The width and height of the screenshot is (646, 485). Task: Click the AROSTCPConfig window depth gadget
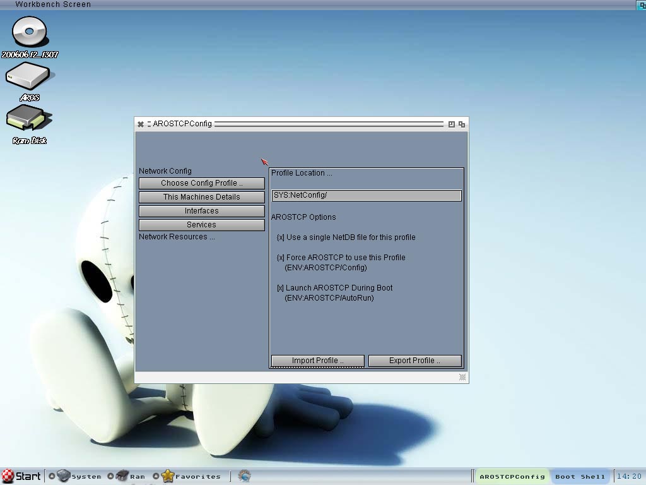462,124
